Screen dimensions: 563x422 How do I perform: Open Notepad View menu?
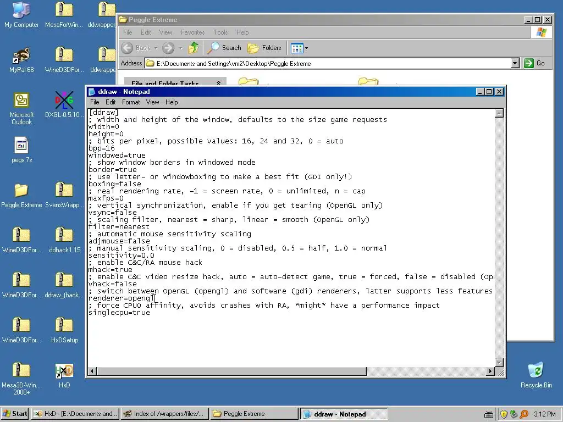pos(152,102)
